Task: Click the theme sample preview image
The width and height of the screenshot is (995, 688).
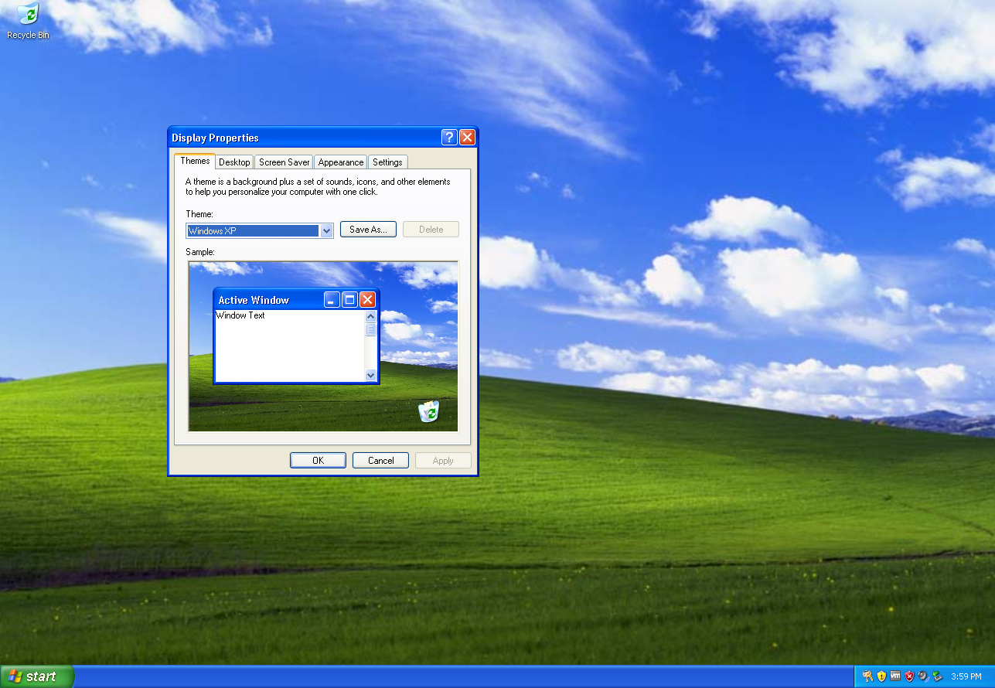Action: pos(323,346)
